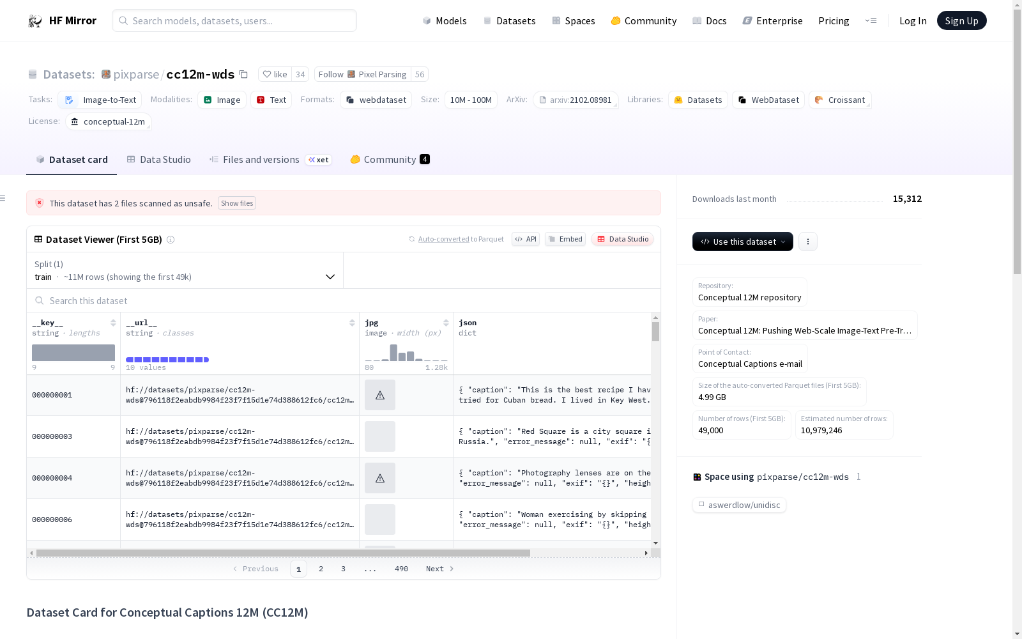
Task: Click the Sign Up button
Action: click(961, 20)
